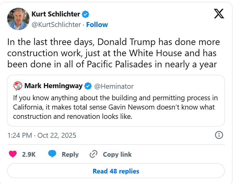Open Kurt Schlichter's profile photo
The height and width of the screenshot is (184, 238).
[x=18, y=19]
